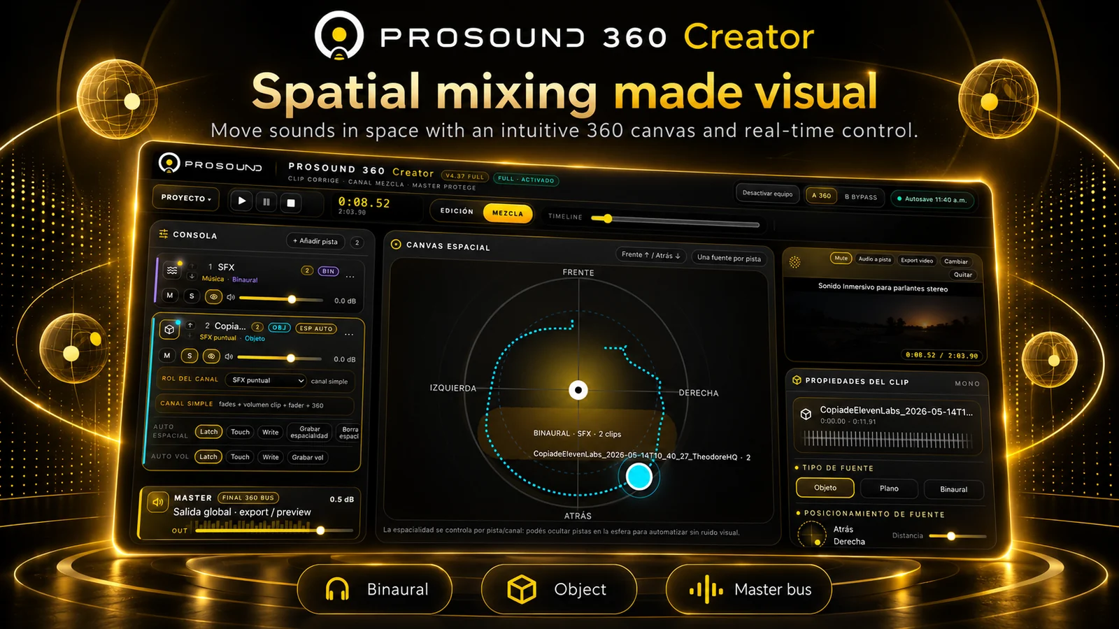This screenshot has height=629, width=1119.
Task: Click the SFX track waves icon
Action: 171,269
